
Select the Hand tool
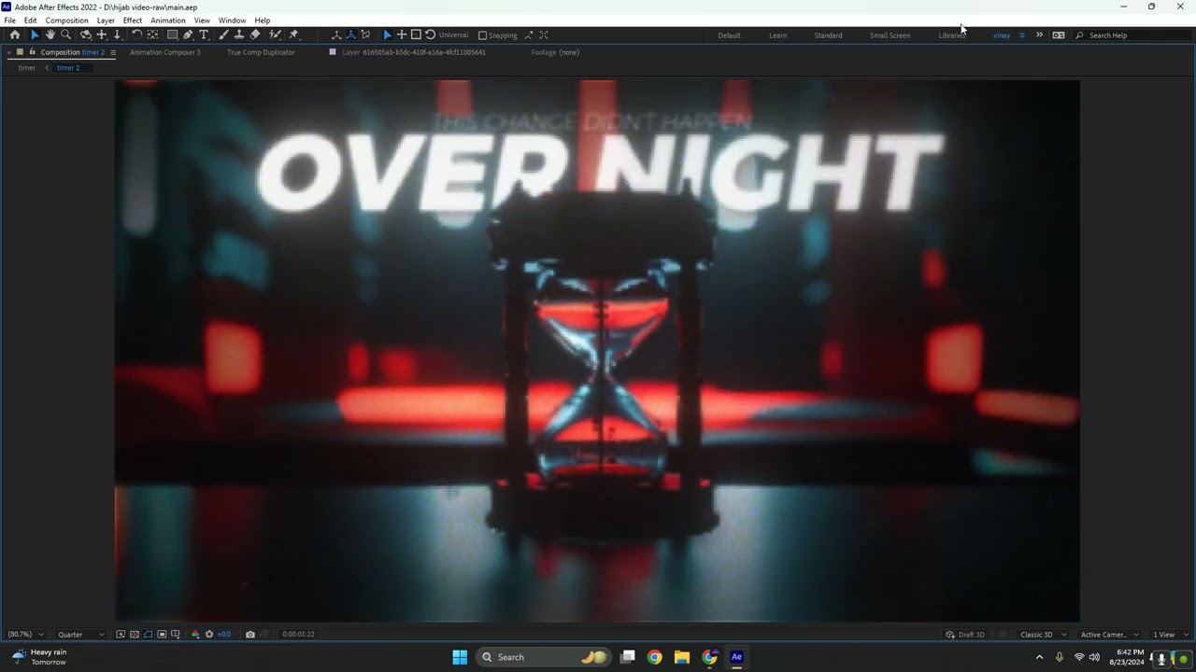coord(50,35)
